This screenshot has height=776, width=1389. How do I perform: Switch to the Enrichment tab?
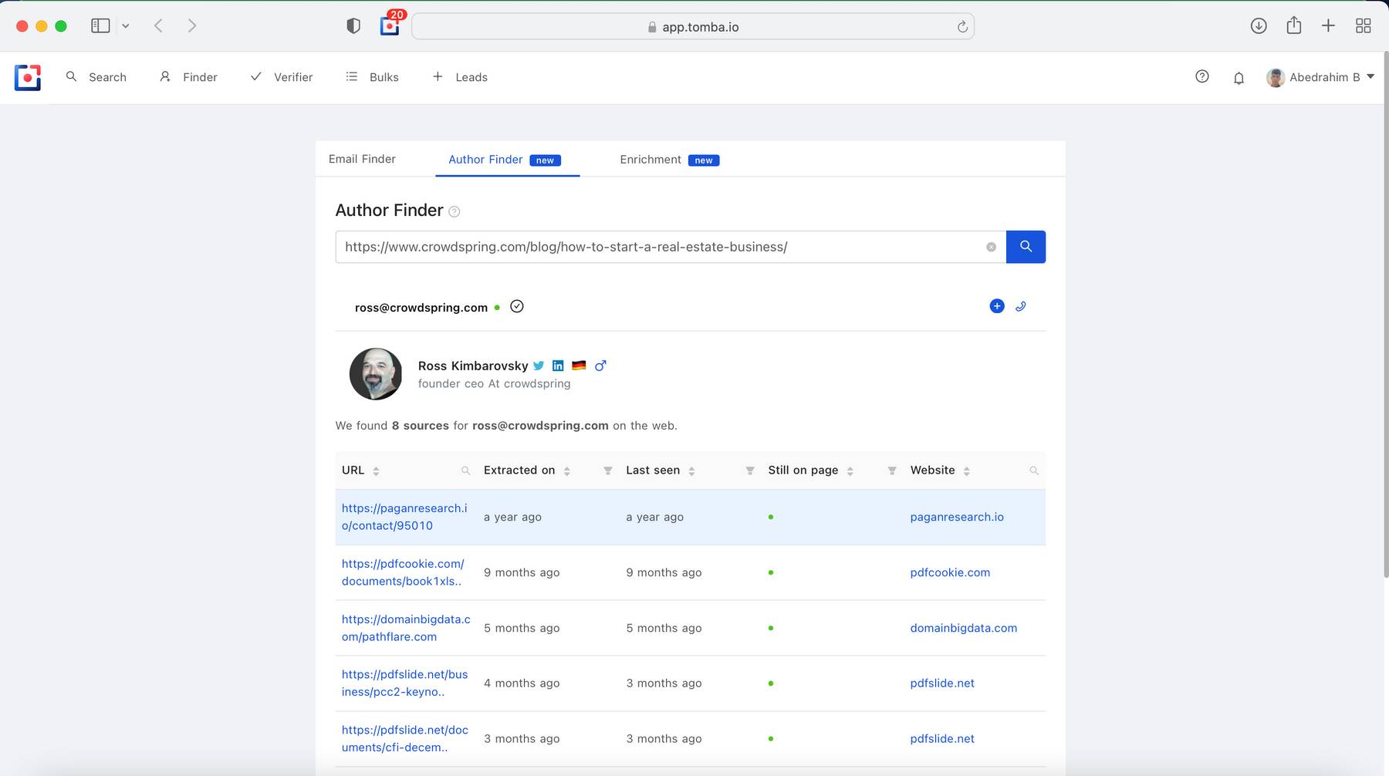(669, 160)
